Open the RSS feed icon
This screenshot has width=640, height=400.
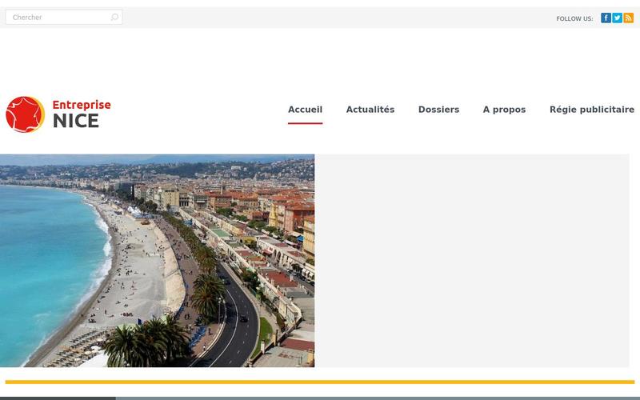pyautogui.click(x=629, y=18)
